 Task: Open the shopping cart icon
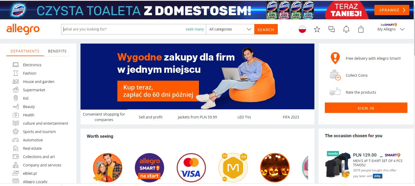pos(361,29)
